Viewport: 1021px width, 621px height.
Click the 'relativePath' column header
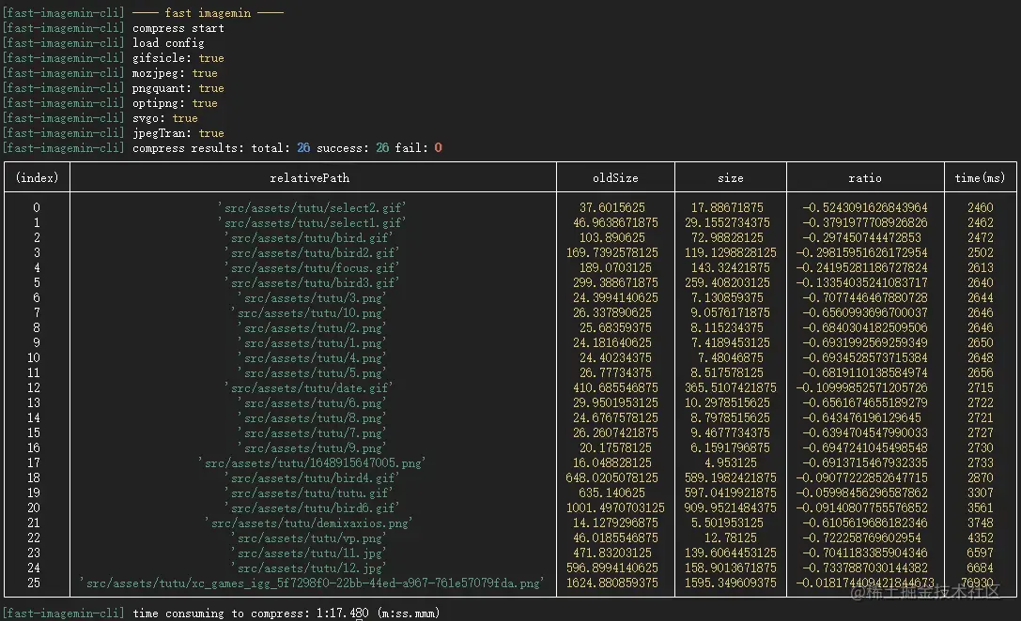(x=309, y=177)
